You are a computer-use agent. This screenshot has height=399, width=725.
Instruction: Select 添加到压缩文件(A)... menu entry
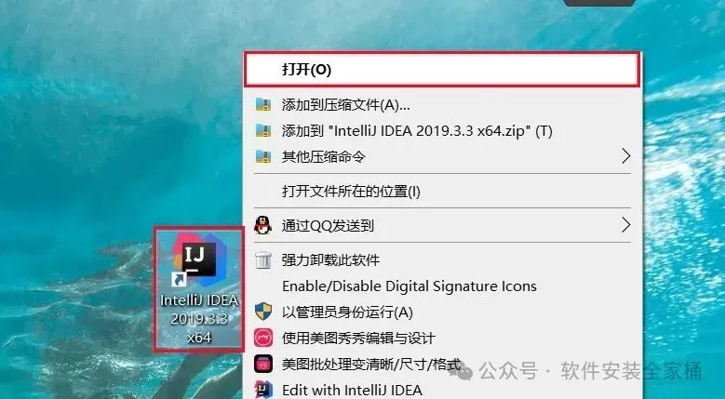coord(442,105)
